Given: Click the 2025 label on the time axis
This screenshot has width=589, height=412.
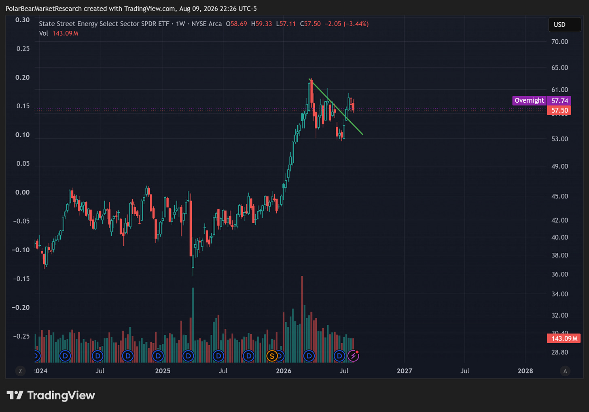Looking at the screenshot, I should coord(163,371).
